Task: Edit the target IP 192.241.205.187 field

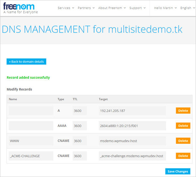Action: [x=132, y=111]
